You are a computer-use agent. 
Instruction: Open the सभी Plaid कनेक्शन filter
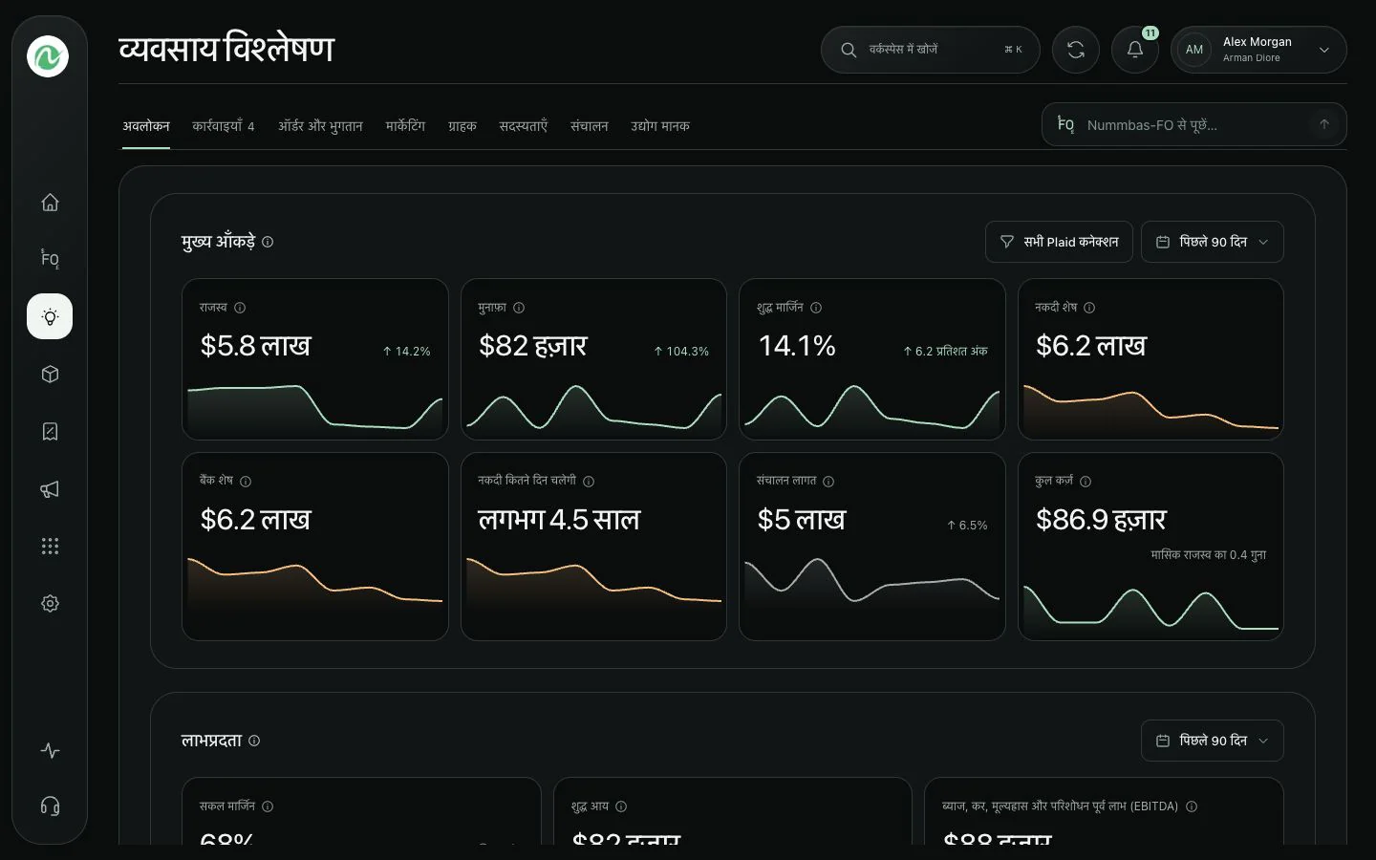(1059, 242)
